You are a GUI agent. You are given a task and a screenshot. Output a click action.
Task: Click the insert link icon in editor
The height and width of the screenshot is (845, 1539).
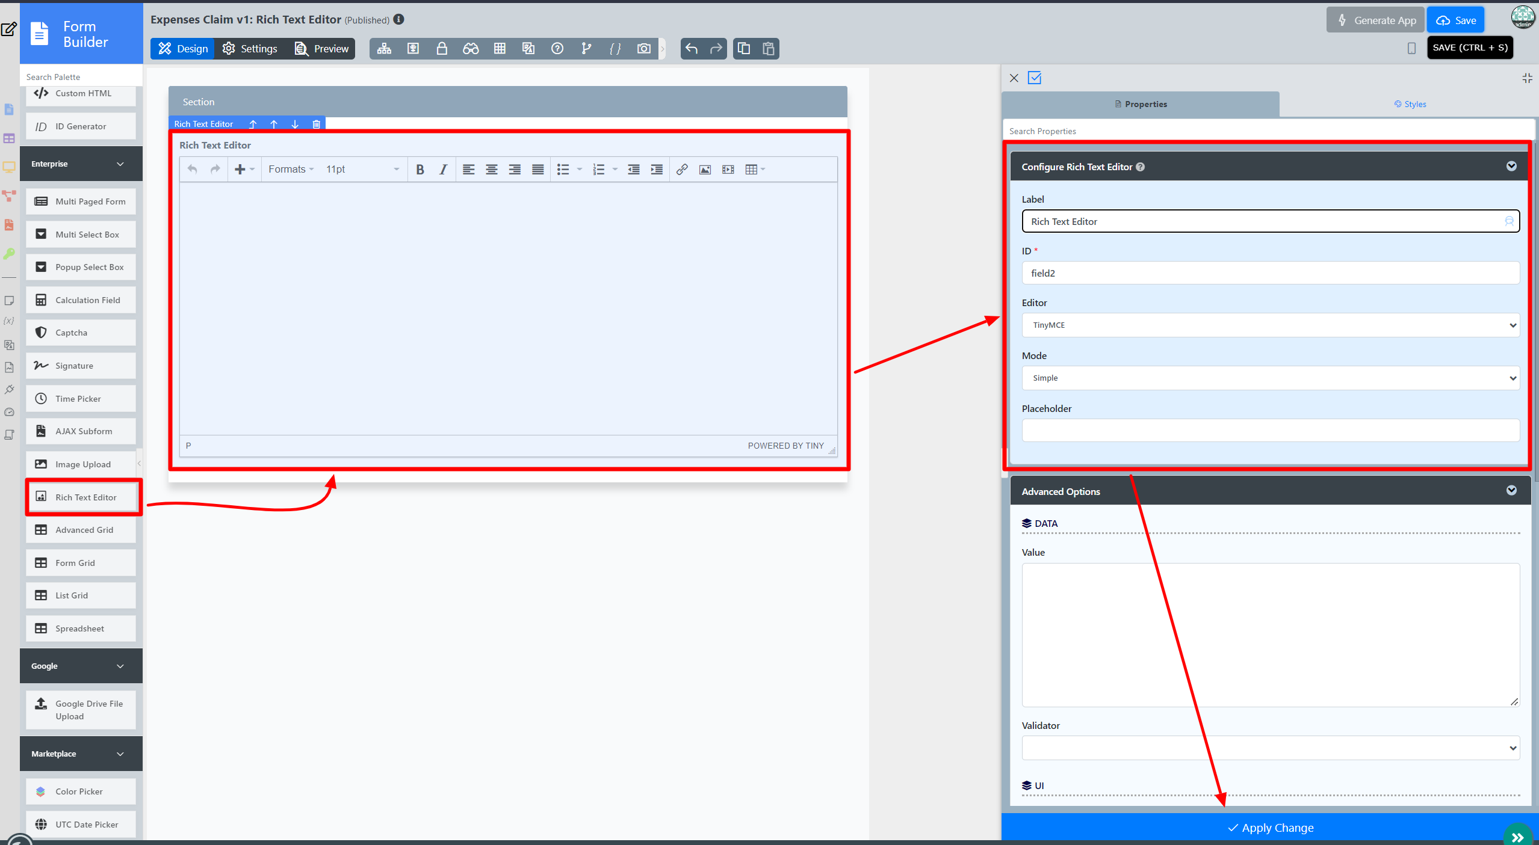(681, 170)
